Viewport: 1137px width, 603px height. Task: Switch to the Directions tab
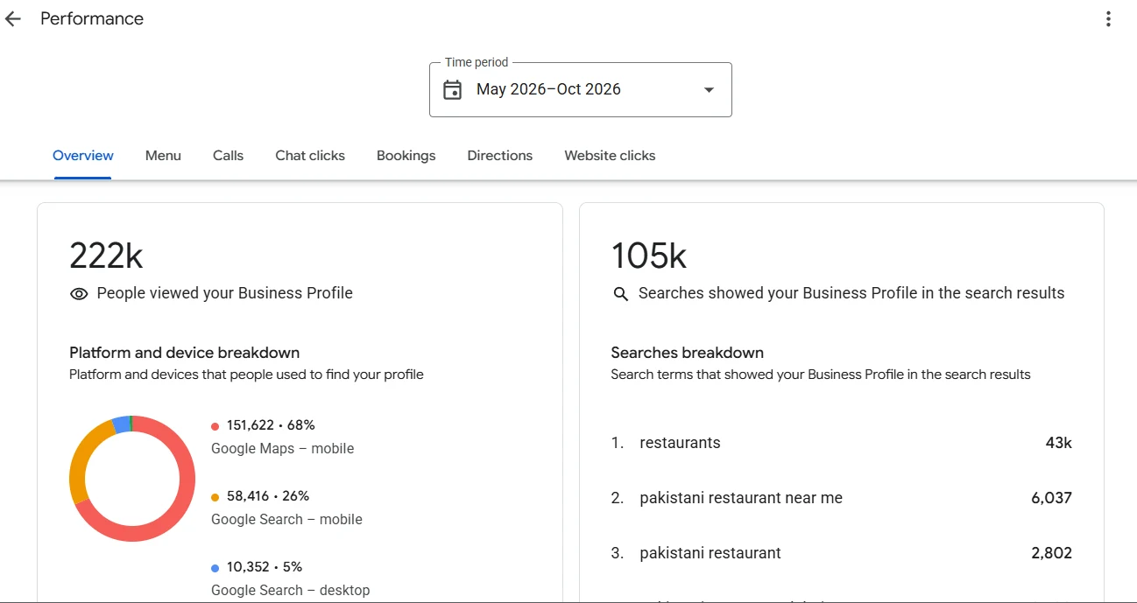(499, 156)
